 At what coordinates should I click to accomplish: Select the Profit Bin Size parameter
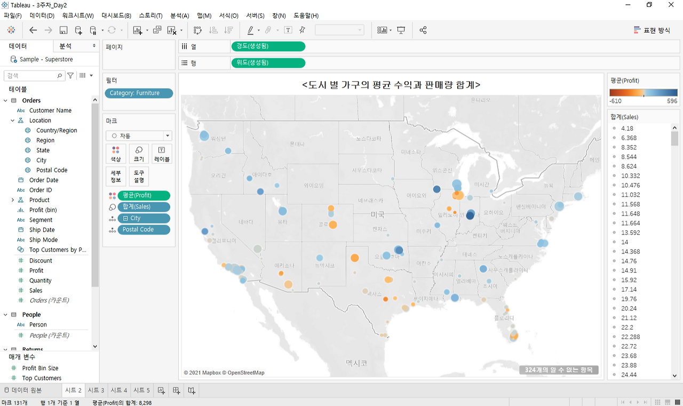point(40,368)
